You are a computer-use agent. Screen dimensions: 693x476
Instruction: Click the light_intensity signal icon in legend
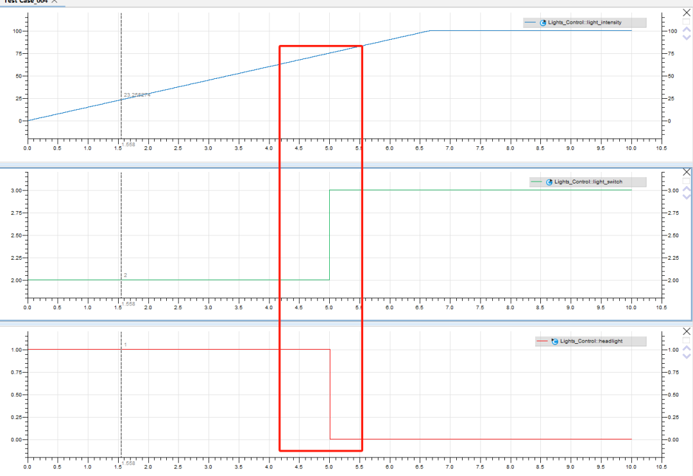click(543, 22)
